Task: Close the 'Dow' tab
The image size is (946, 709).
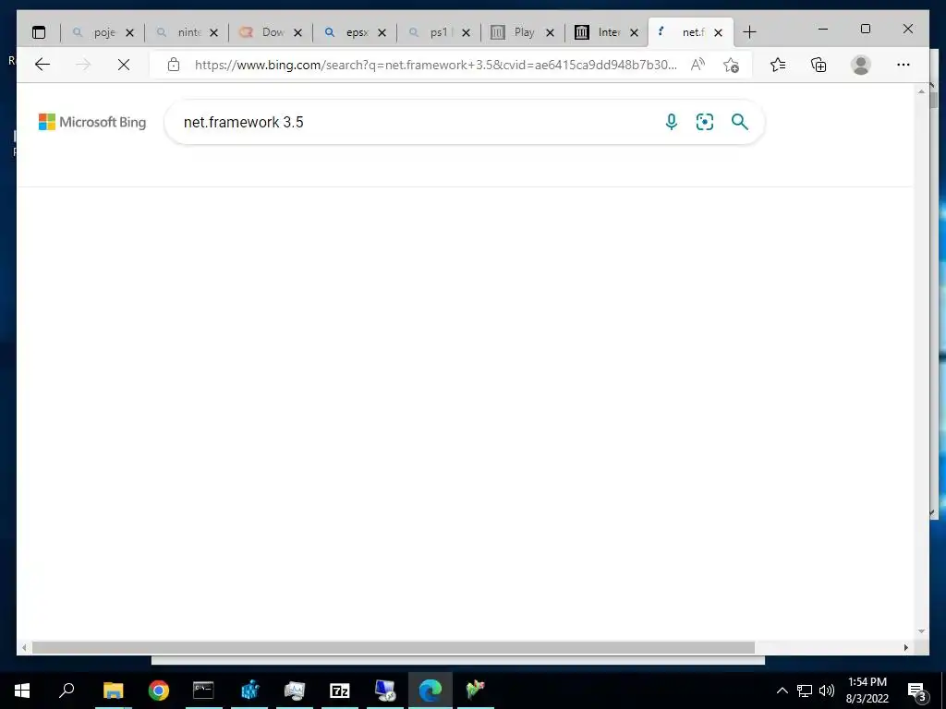Action: pyautogui.click(x=297, y=32)
